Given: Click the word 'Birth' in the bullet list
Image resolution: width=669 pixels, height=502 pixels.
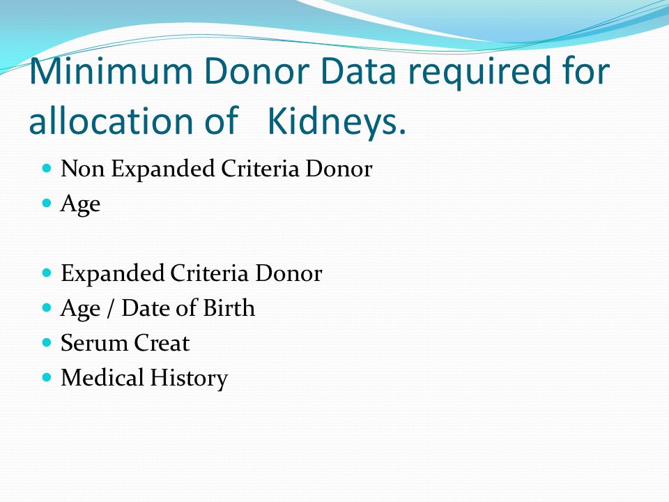Looking at the screenshot, I should point(229,307).
